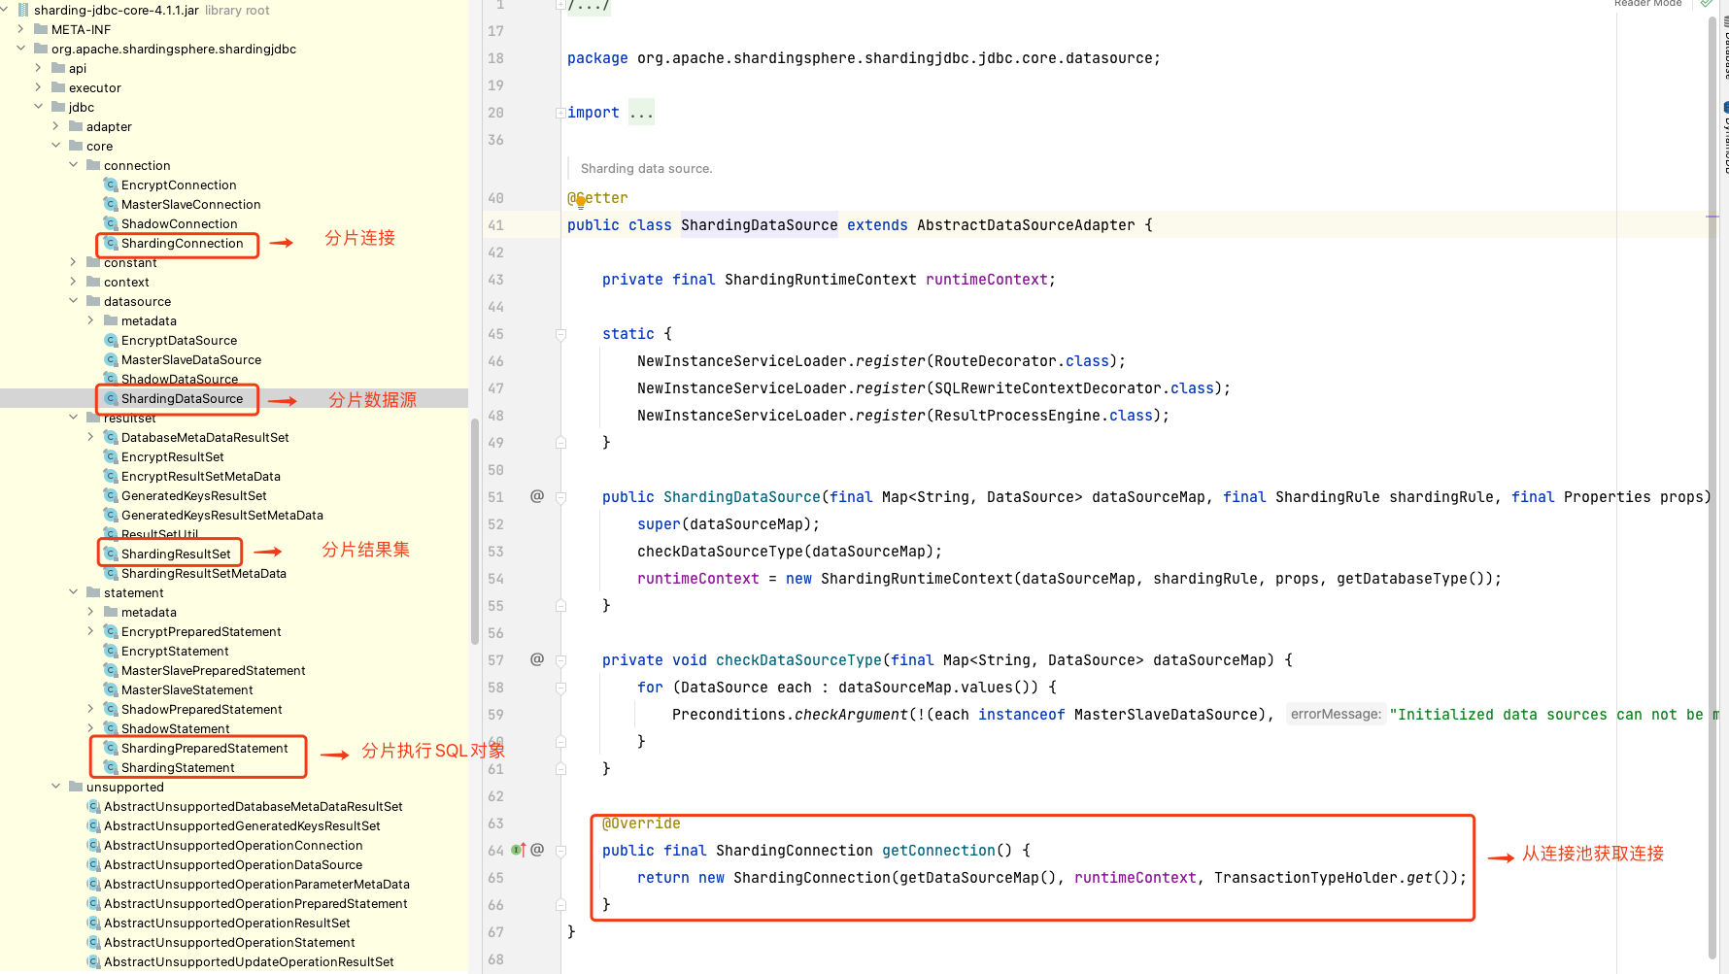Image resolution: width=1729 pixels, height=974 pixels.
Task: Click the EncryptDataSource class icon
Action: (109, 340)
